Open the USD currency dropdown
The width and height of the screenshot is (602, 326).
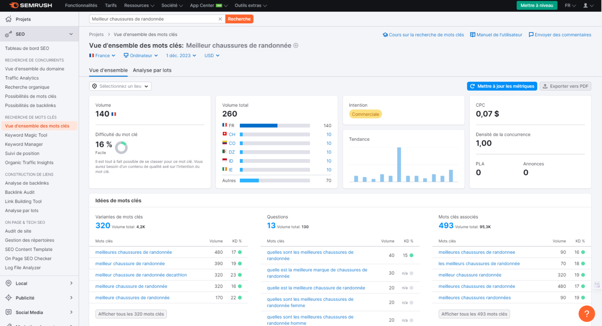click(x=212, y=55)
